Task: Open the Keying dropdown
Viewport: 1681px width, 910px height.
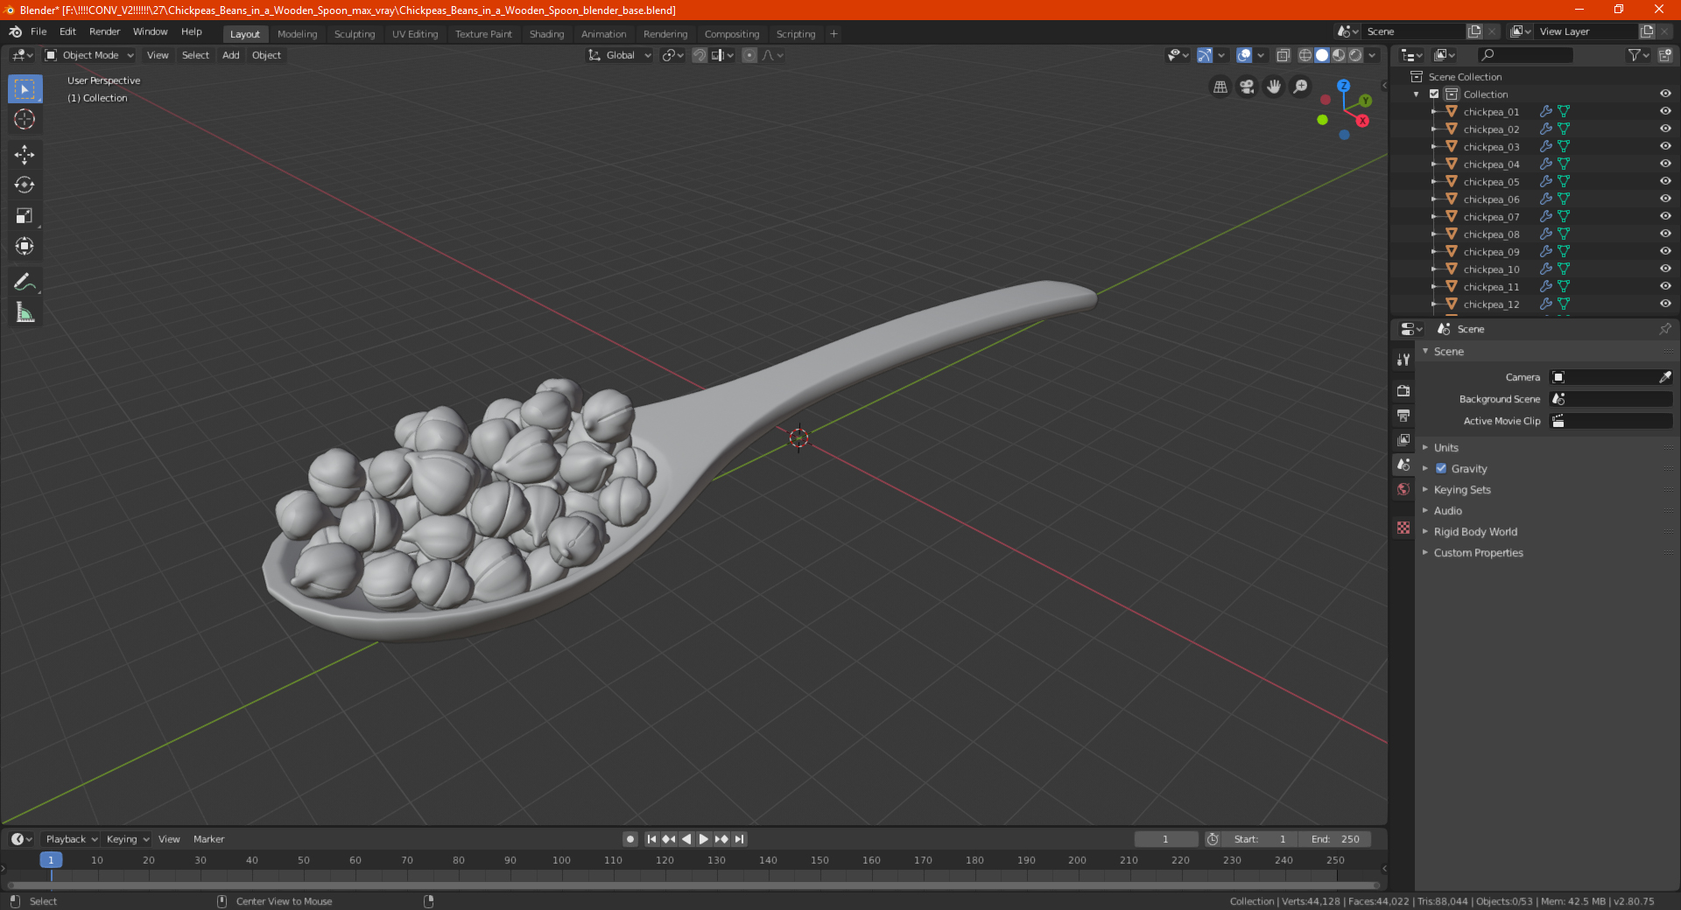Action: [x=128, y=839]
